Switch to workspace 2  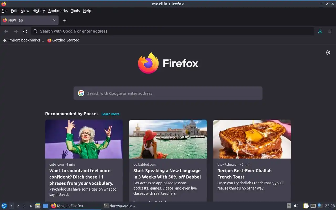coord(18,206)
